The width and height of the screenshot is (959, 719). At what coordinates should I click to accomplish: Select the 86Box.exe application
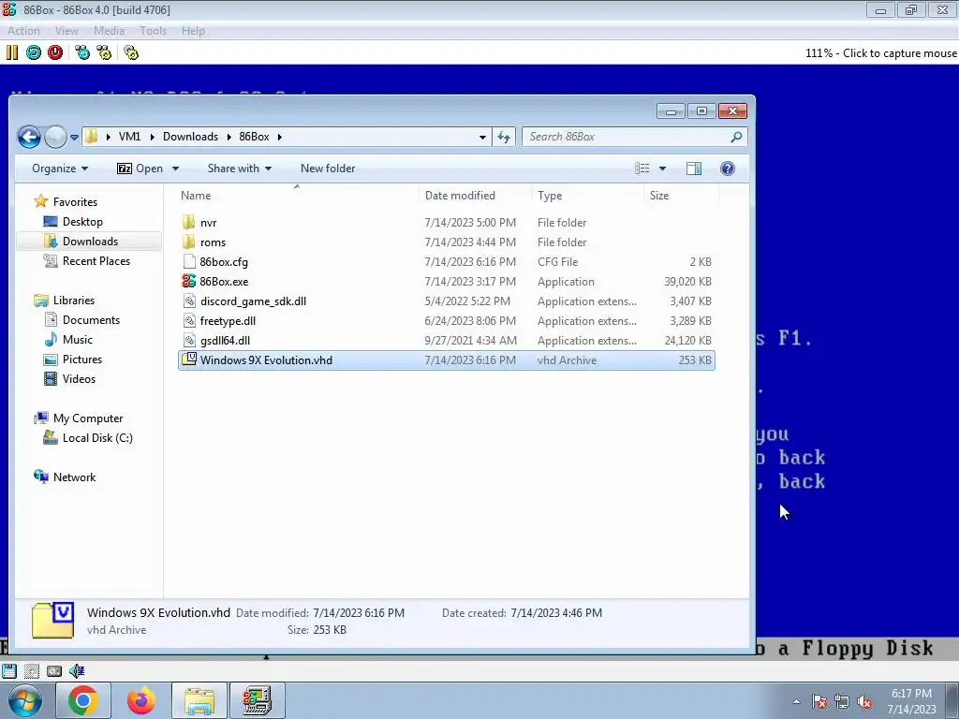click(447, 281)
